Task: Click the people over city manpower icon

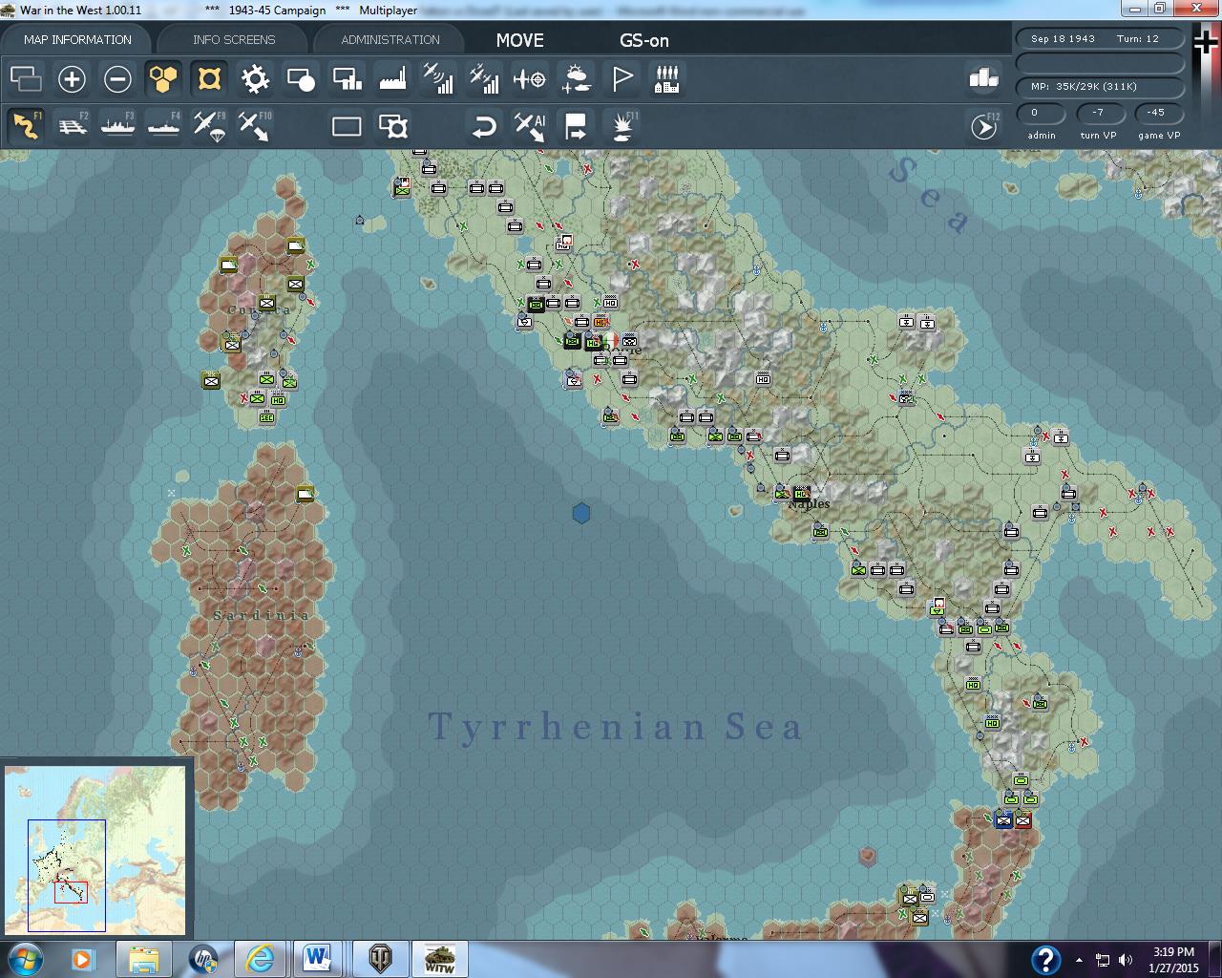Action: click(x=667, y=78)
